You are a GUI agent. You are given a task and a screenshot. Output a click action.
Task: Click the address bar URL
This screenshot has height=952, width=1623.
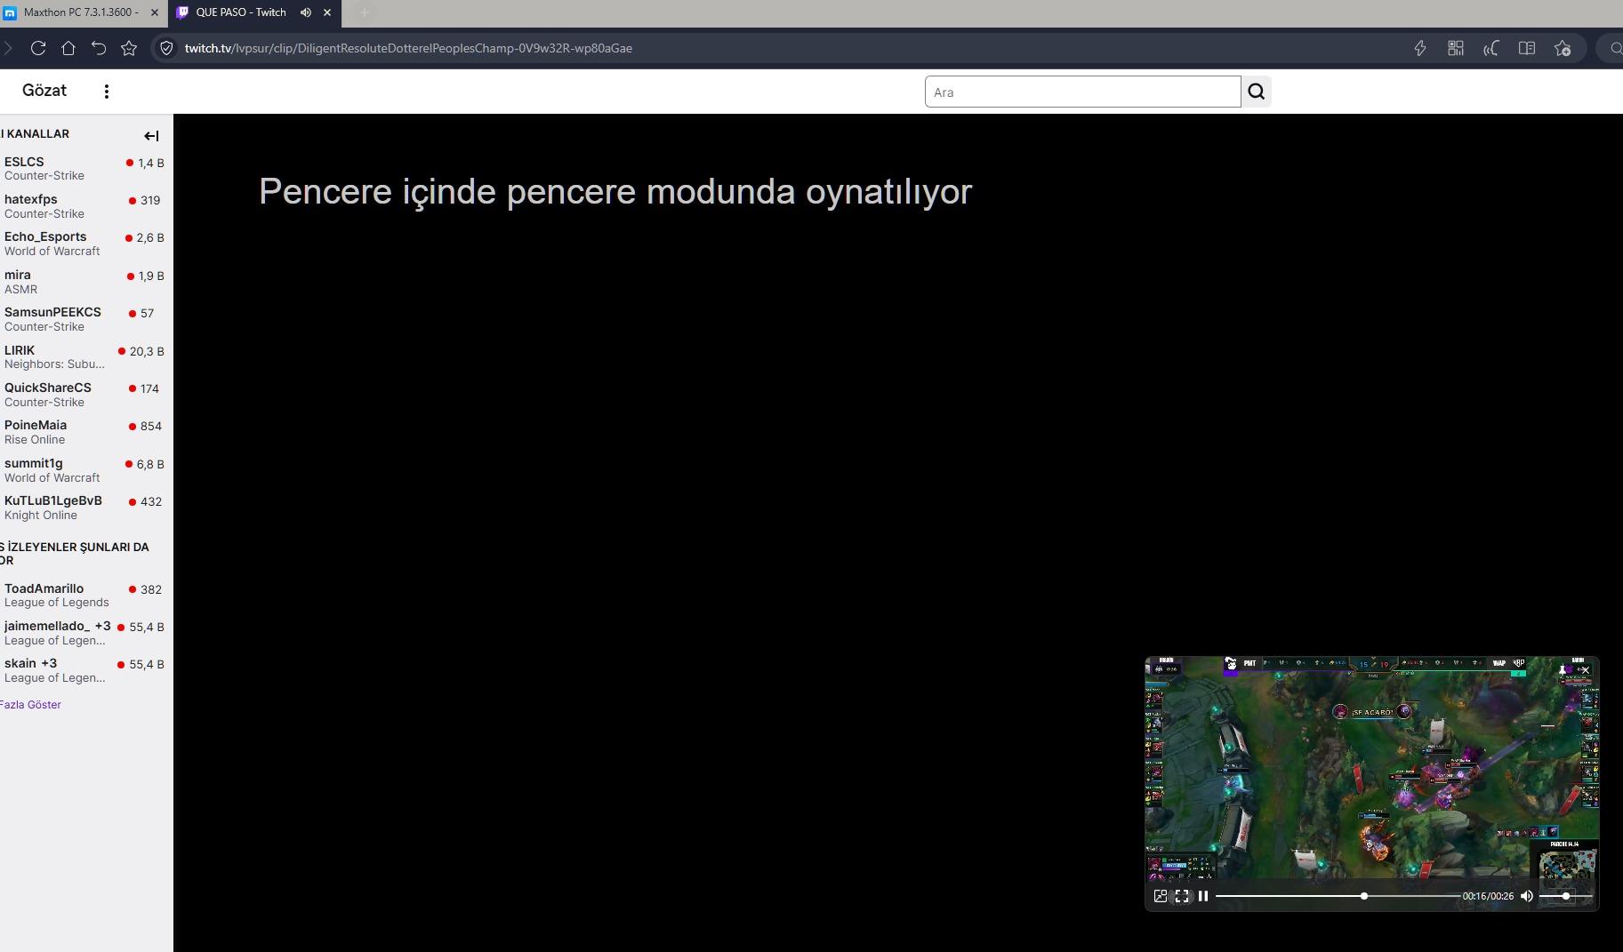click(x=408, y=48)
